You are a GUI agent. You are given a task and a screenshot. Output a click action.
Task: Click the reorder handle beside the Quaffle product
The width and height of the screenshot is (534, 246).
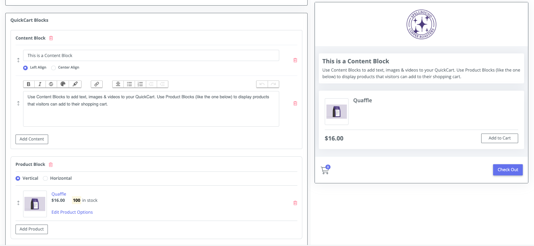pos(18,203)
